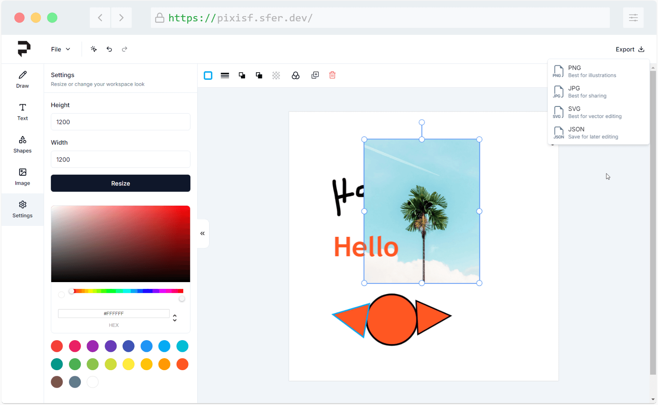Select the indigo color swatch

tap(129, 346)
